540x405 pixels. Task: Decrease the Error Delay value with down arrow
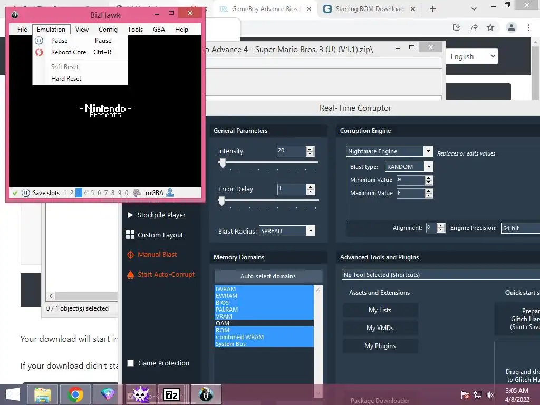click(310, 192)
